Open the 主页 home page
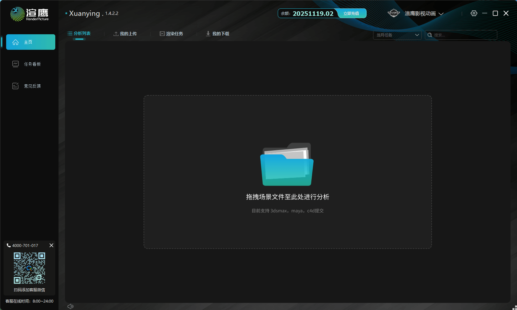 (x=31, y=42)
